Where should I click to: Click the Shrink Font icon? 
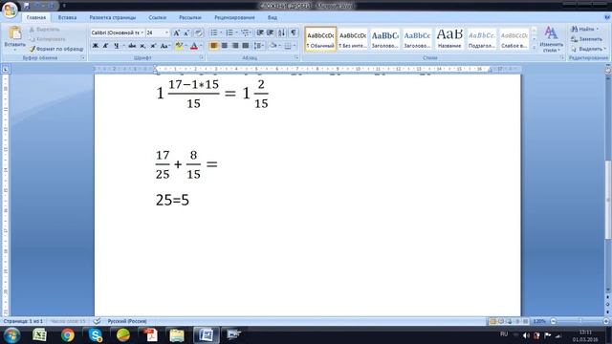coord(186,32)
